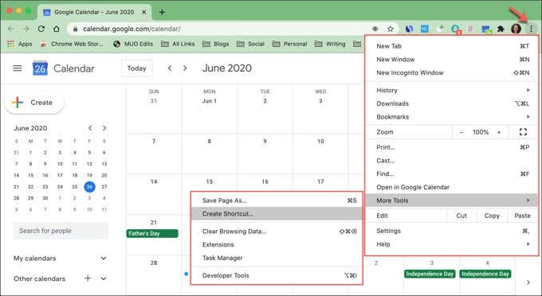This screenshot has width=542, height=296.
Task: Open Chrome Settings menu item
Action: pyautogui.click(x=451, y=231)
